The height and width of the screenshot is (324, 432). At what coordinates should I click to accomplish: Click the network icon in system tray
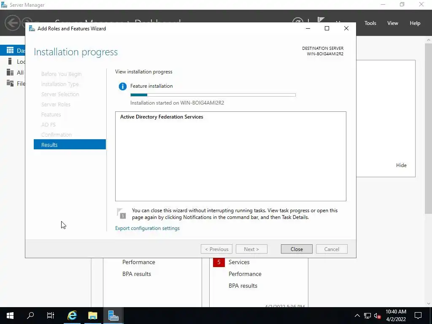point(367,316)
